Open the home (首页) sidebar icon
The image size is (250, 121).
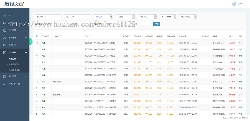(x=5, y=16)
